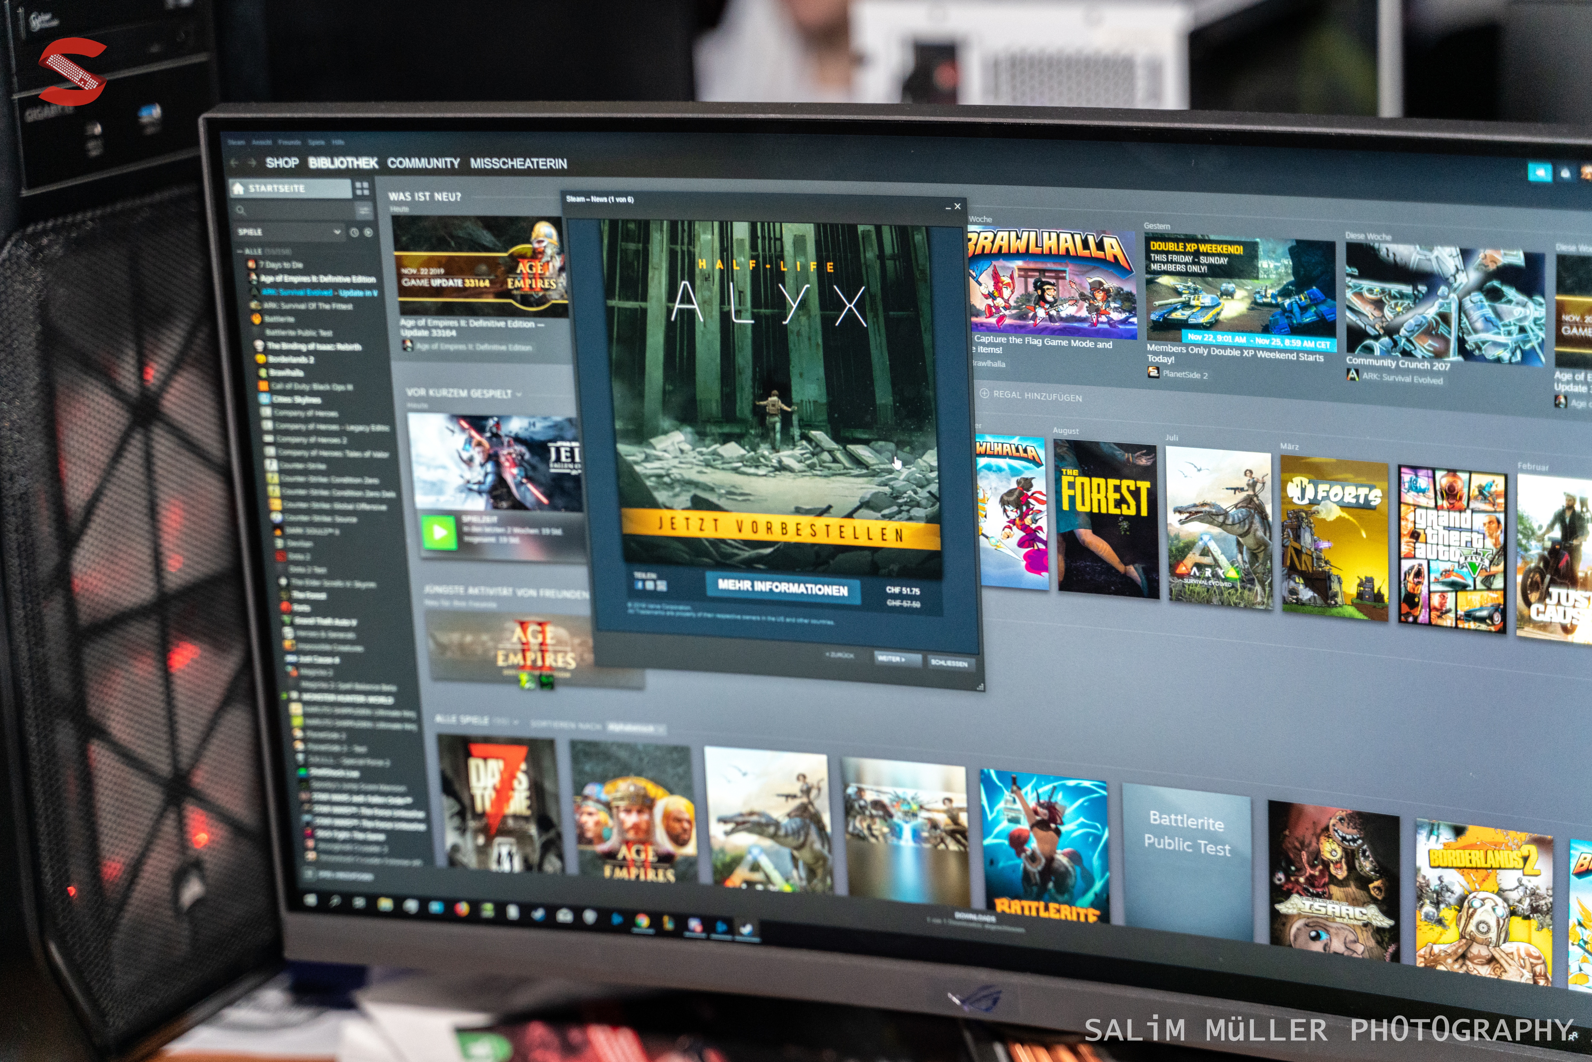Toggle the ready-to-play filter icon
1592x1062 pixels.
tap(368, 232)
